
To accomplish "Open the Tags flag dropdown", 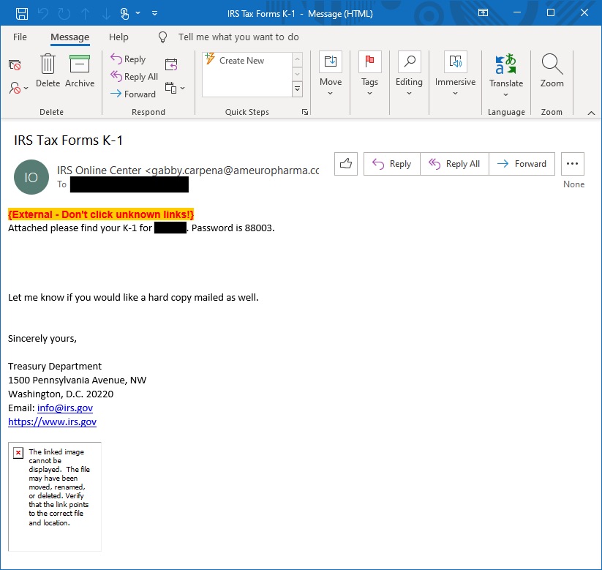I will (x=369, y=74).
